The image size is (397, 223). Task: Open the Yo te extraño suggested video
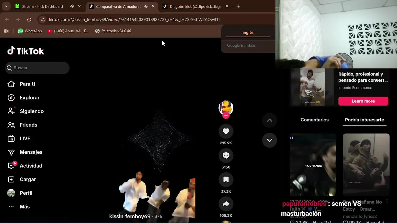(x=366, y=165)
